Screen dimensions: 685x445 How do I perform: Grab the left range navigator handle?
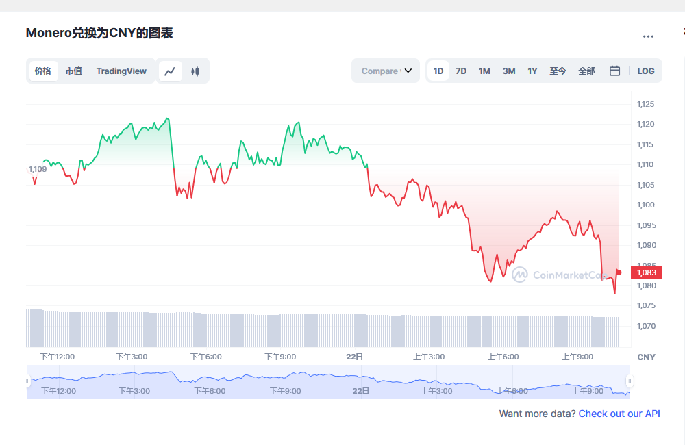click(x=27, y=381)
